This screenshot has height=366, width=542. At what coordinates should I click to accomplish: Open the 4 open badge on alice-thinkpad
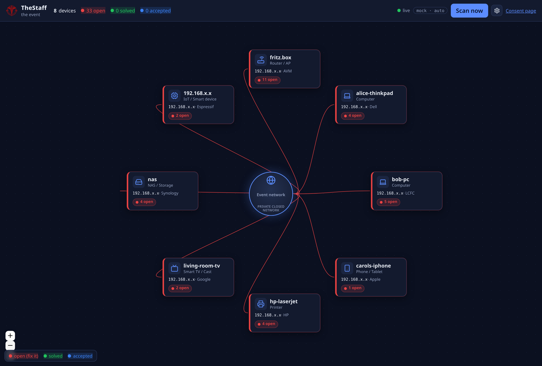click(x=353, y=116)
